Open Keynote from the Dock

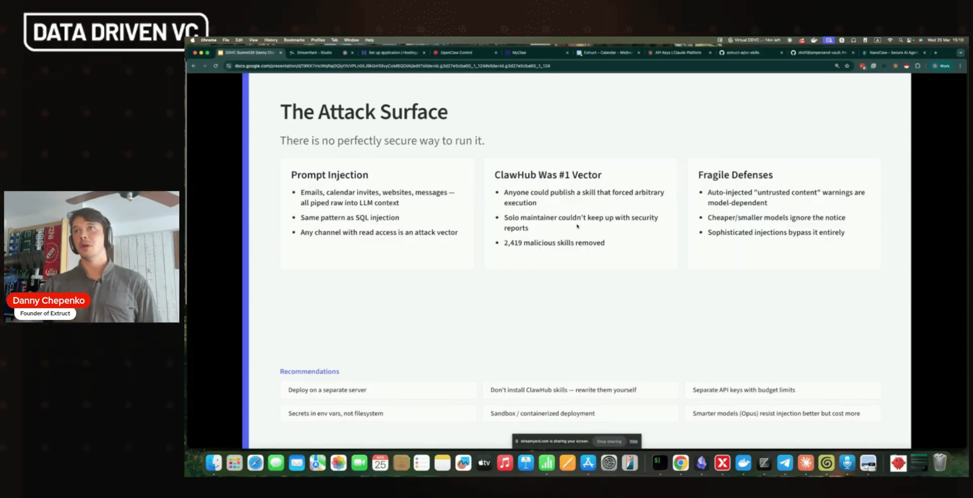(x=526, y=463)
